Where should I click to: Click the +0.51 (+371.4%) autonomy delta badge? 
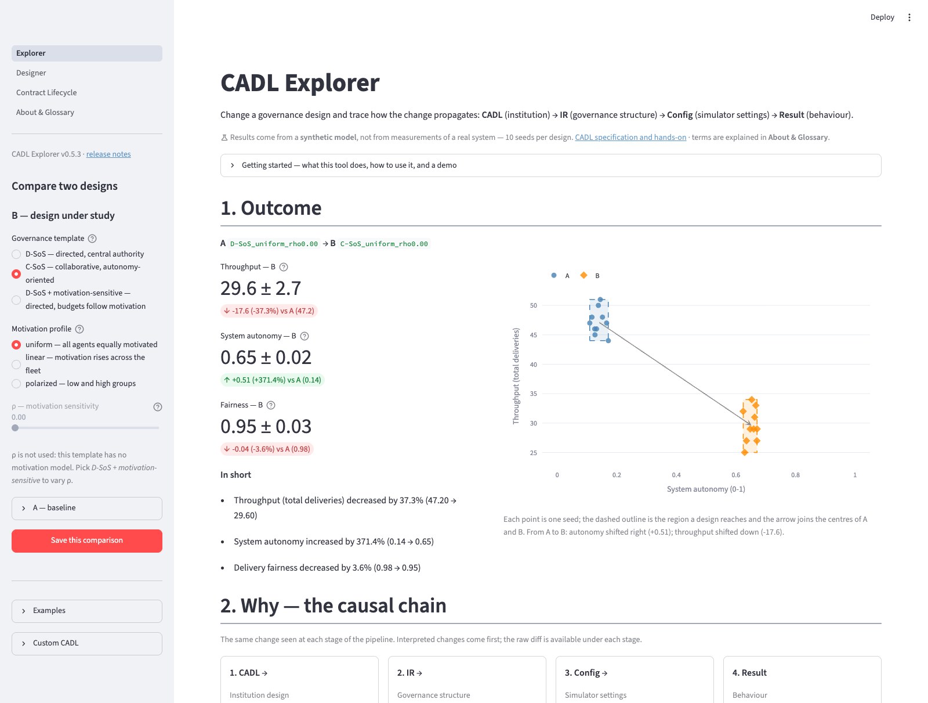273,380
